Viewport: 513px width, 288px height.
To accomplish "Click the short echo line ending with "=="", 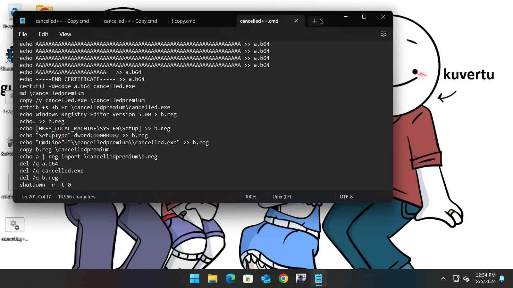I will 80,72.
